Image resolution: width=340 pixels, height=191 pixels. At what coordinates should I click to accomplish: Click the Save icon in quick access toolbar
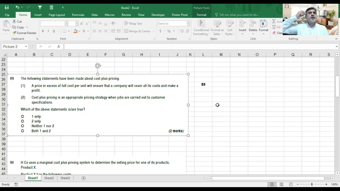click(x=7, y=7)
